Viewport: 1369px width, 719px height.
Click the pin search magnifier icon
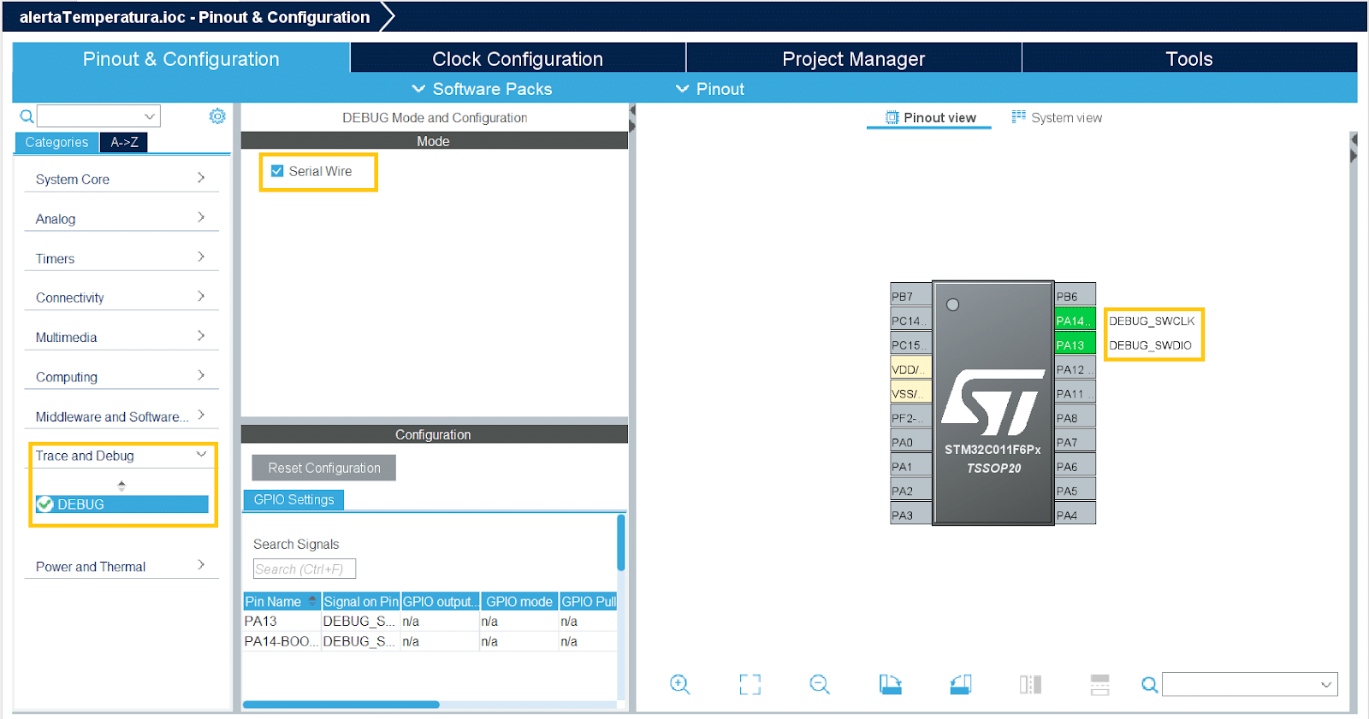point(1149,685)
